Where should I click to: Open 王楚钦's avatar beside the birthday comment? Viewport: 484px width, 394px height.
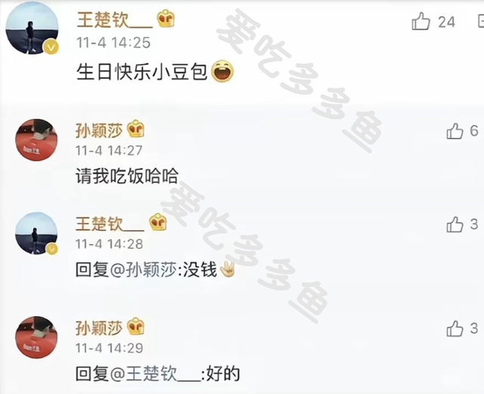[x=32, y=28]
